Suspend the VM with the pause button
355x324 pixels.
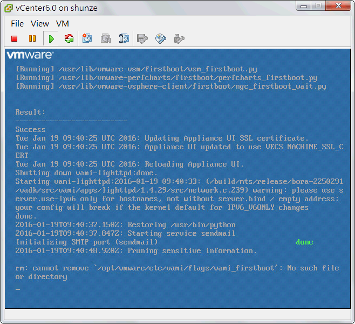point(32,38)
